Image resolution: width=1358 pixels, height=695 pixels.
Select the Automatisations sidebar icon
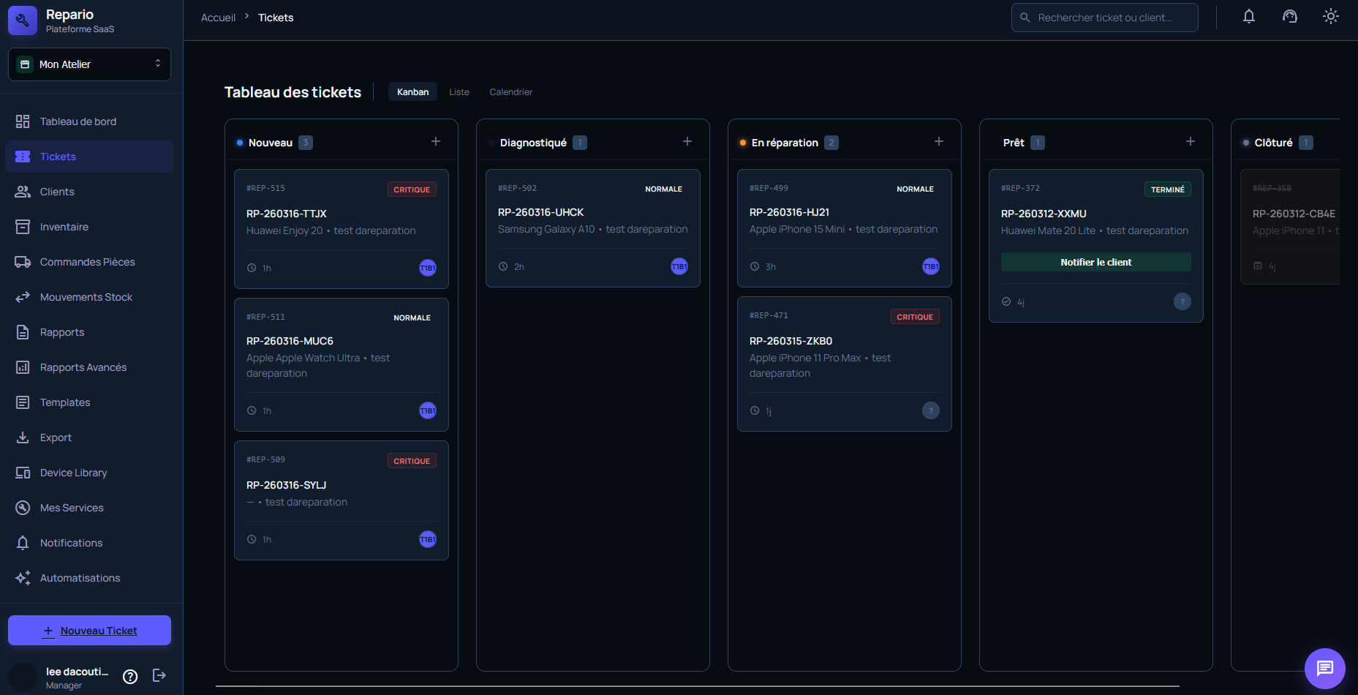(80, 578)
